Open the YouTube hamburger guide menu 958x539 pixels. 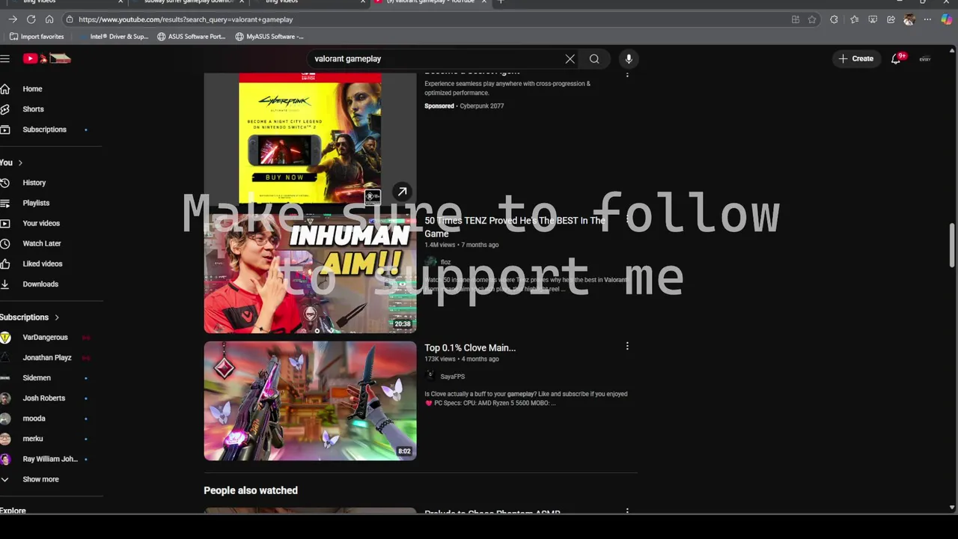click(x=4, y=58)
